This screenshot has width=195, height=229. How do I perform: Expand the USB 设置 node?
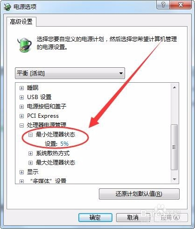(21, 97)
